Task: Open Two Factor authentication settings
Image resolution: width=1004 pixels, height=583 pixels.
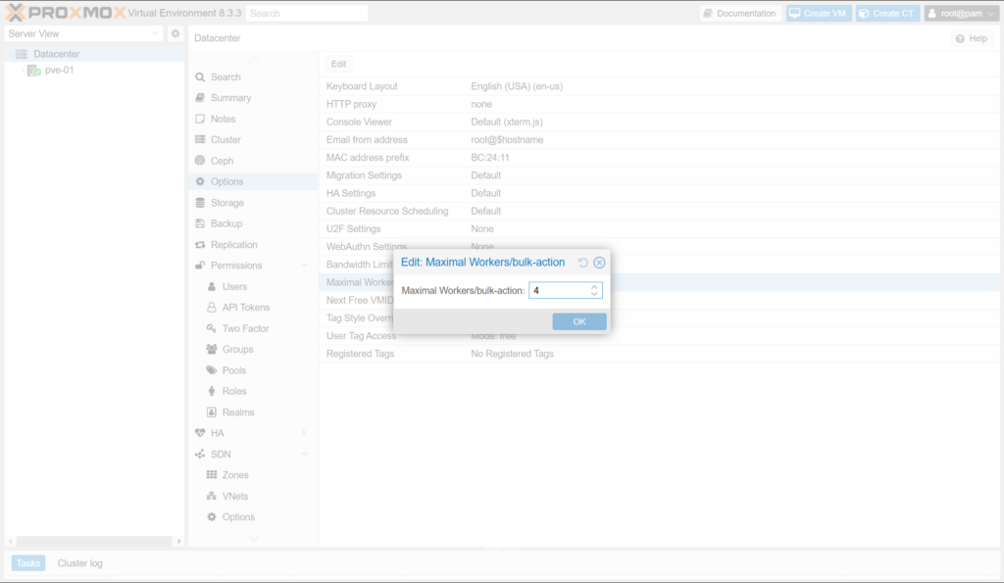Action: 245,328
